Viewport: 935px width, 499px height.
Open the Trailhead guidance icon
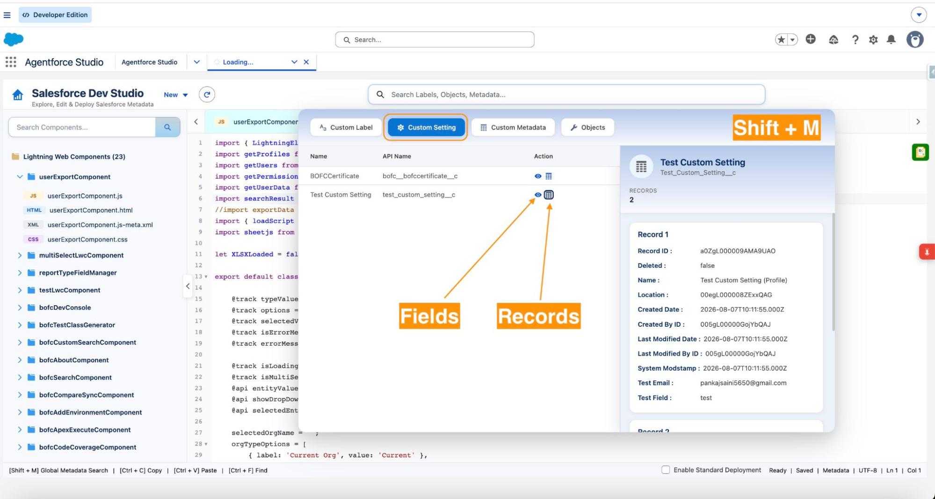[834, 40]
